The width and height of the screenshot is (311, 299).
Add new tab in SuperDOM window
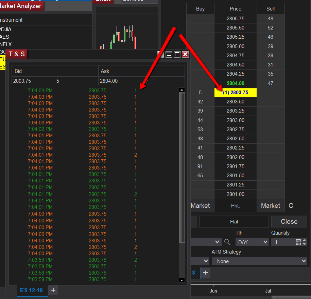(206, 273)
